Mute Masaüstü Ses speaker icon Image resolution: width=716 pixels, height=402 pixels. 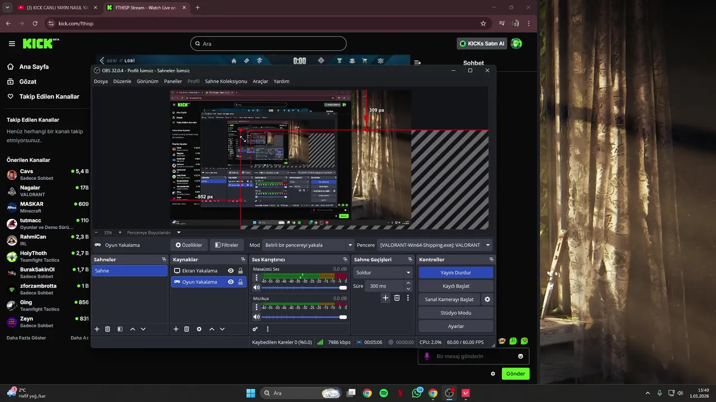(257, 288)
